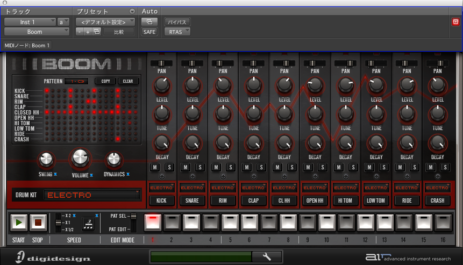This screenshot has width=463, height=265.
Task: Click the PAT SEL / PAT EDIT mode switch
Action: pos(133,222)
